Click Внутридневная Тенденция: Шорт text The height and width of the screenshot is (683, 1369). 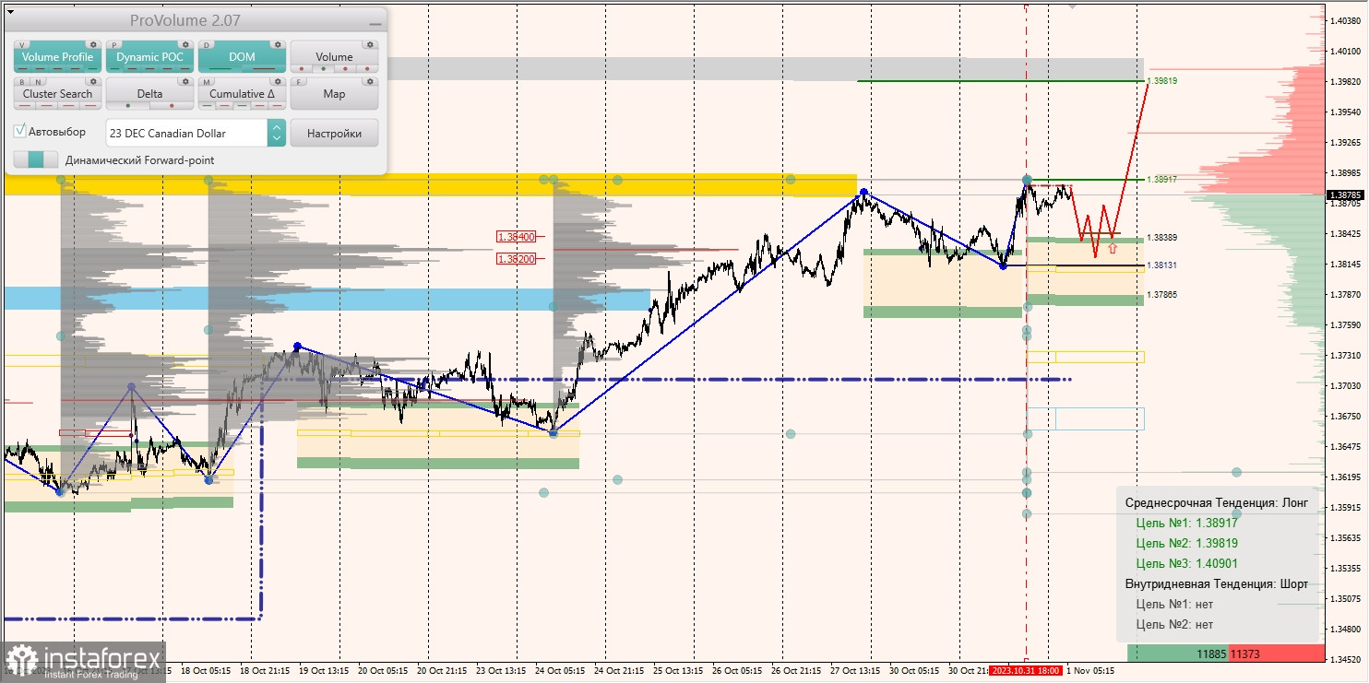coord(1217,583)
